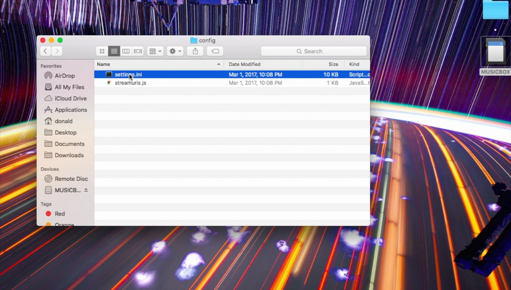
Task: Switch to icon view mode
Action: coord(102,51)
